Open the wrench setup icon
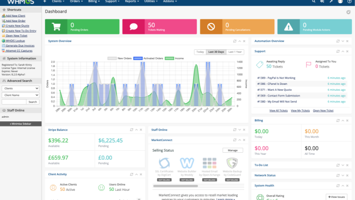This screenshot has width=355, height=200. click(331, 2)
